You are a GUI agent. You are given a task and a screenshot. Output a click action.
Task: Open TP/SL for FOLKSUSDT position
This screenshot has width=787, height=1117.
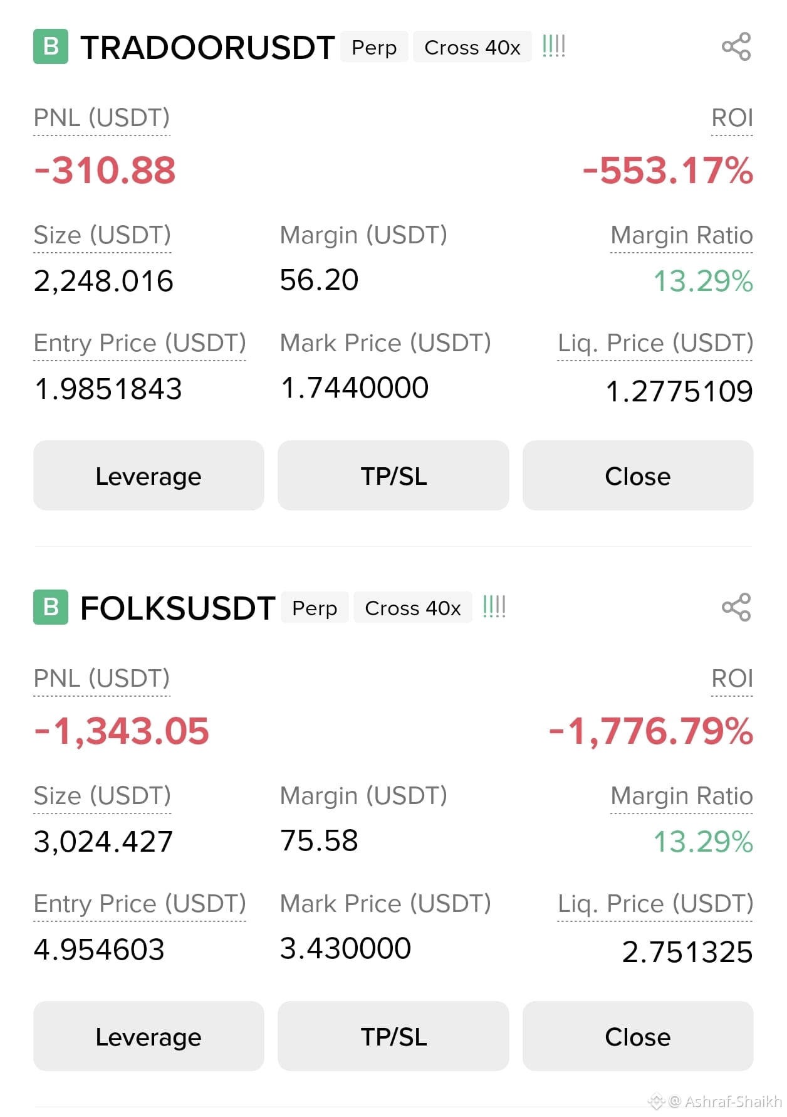pos(394,1036)
